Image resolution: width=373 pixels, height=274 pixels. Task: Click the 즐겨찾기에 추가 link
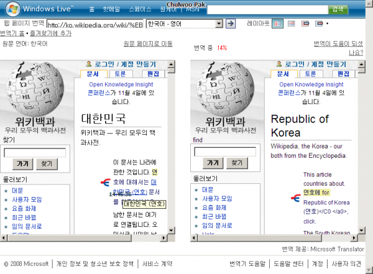coord(50,34)
